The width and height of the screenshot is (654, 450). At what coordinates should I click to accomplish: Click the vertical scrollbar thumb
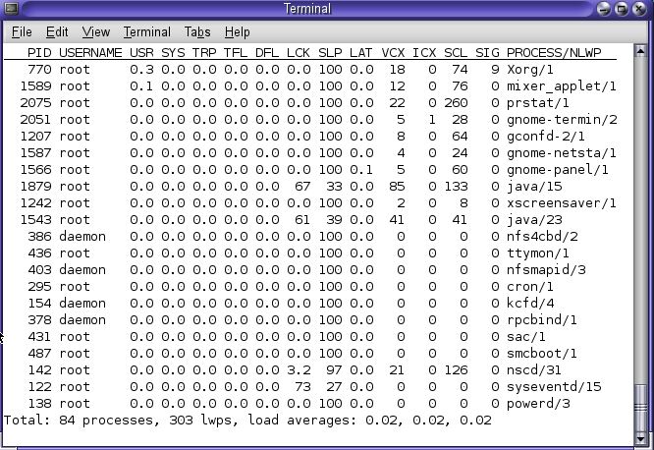[x=640, y=408]
